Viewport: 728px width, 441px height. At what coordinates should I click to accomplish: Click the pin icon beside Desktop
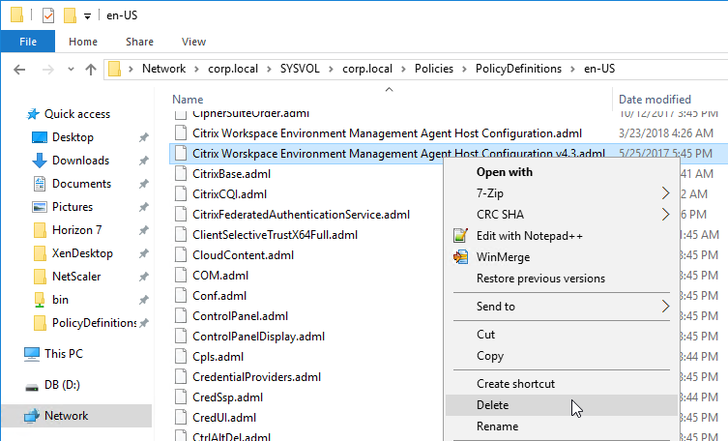[144, 137]
